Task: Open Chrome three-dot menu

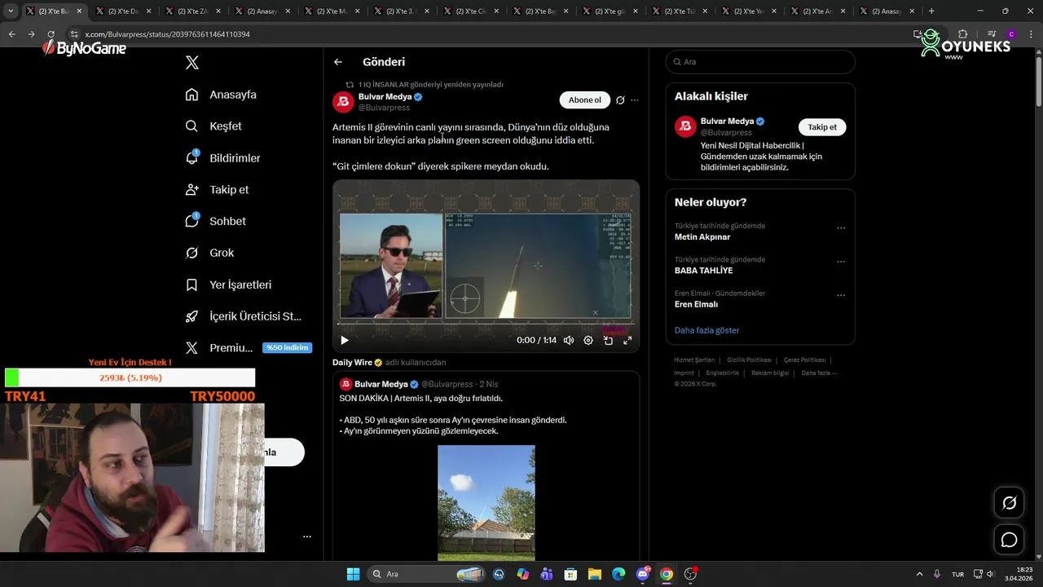Action: 1029,34
